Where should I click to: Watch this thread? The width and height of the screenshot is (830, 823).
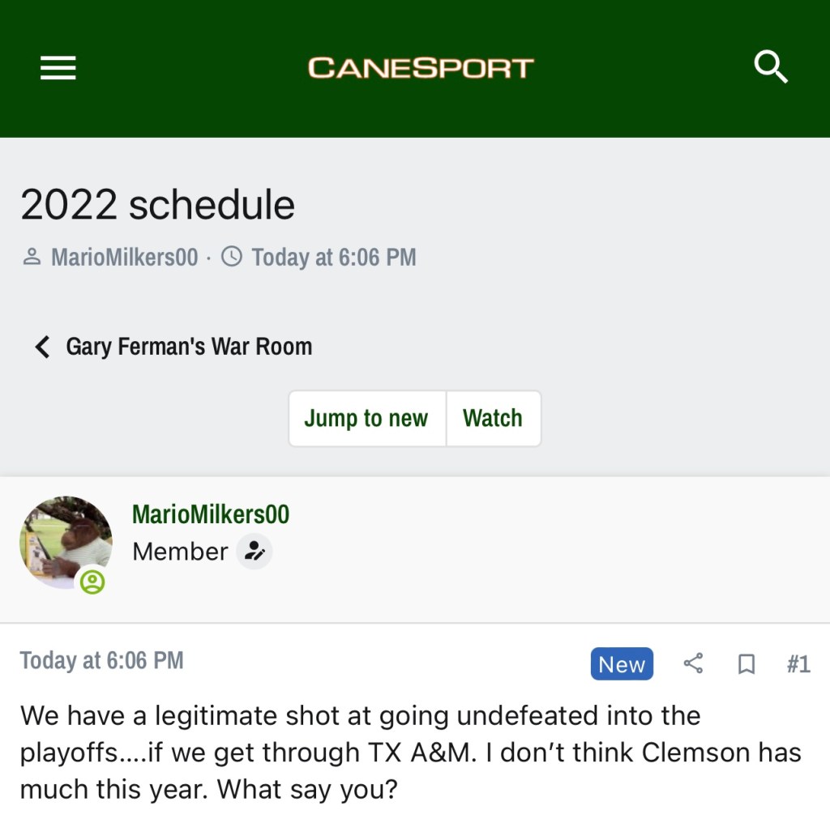click(x=493, y=419)
